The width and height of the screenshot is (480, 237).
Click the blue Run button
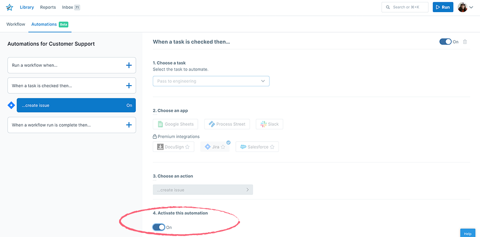point(443,7)
